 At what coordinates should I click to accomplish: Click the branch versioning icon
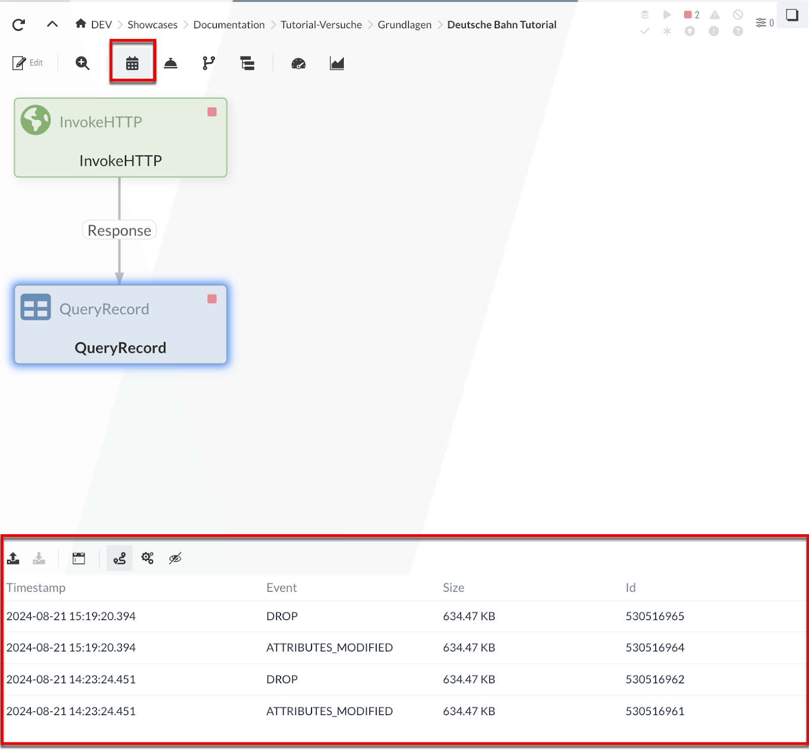pos(208,63)
